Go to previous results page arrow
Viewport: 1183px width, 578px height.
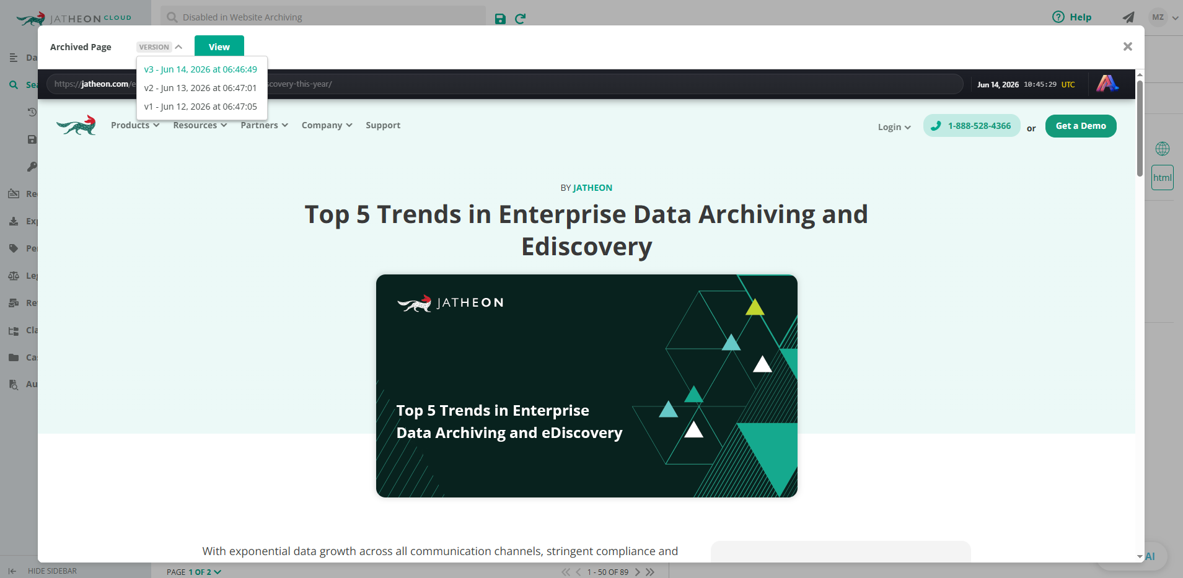point(578,572)
